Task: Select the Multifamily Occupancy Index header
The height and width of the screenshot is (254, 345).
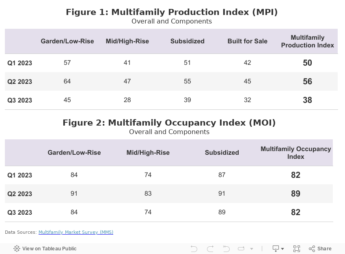Action: [296, 153]
